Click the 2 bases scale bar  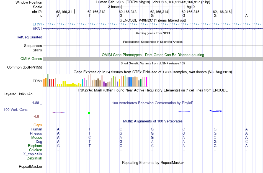tap(153, 7)
